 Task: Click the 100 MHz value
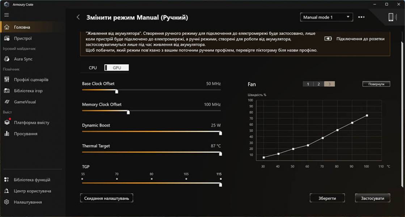coord(212,105)
